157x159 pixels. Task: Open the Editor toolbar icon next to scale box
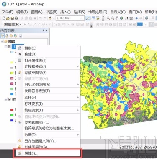click(x=88, y=18)
